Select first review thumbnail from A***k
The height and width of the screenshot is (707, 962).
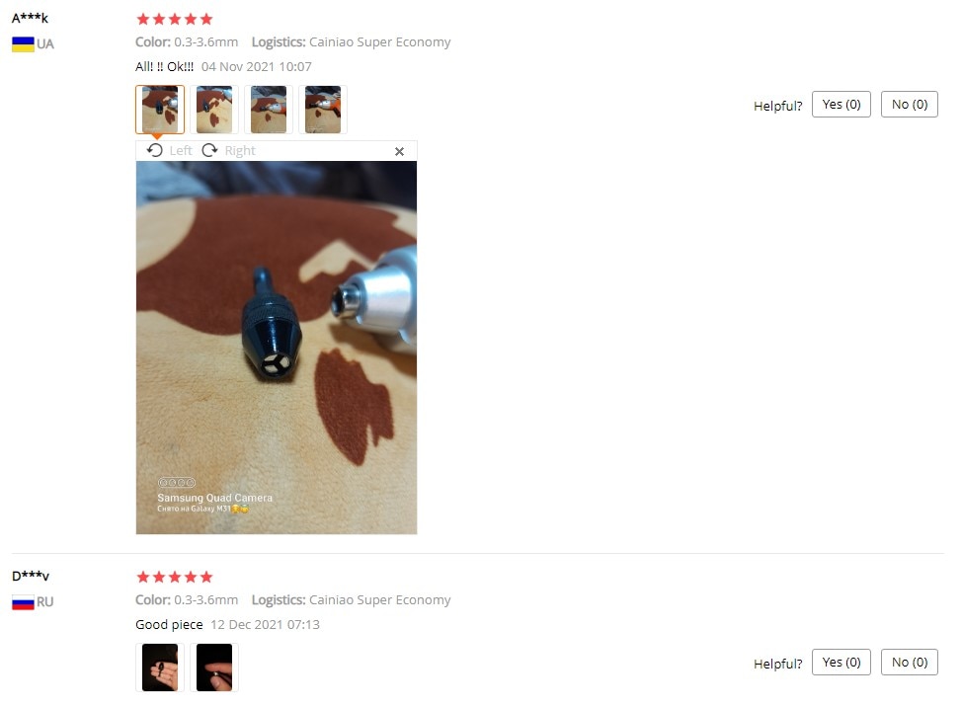point(160,110)
